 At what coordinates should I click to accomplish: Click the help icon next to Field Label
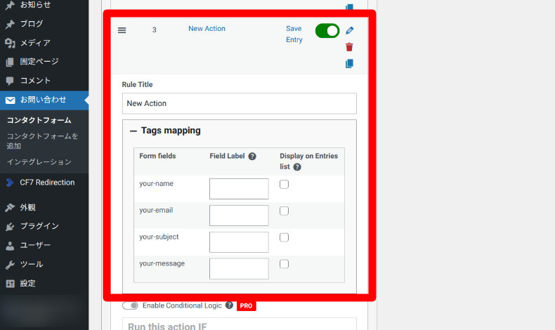[x=252, y=157]
